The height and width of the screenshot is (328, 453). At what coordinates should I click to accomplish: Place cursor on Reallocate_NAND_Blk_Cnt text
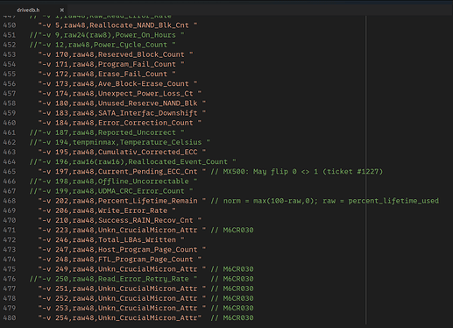(x=139, y=25)
